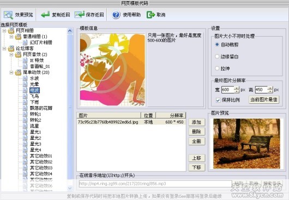Click the page icon beside 音画帖_01

[25, 66]
